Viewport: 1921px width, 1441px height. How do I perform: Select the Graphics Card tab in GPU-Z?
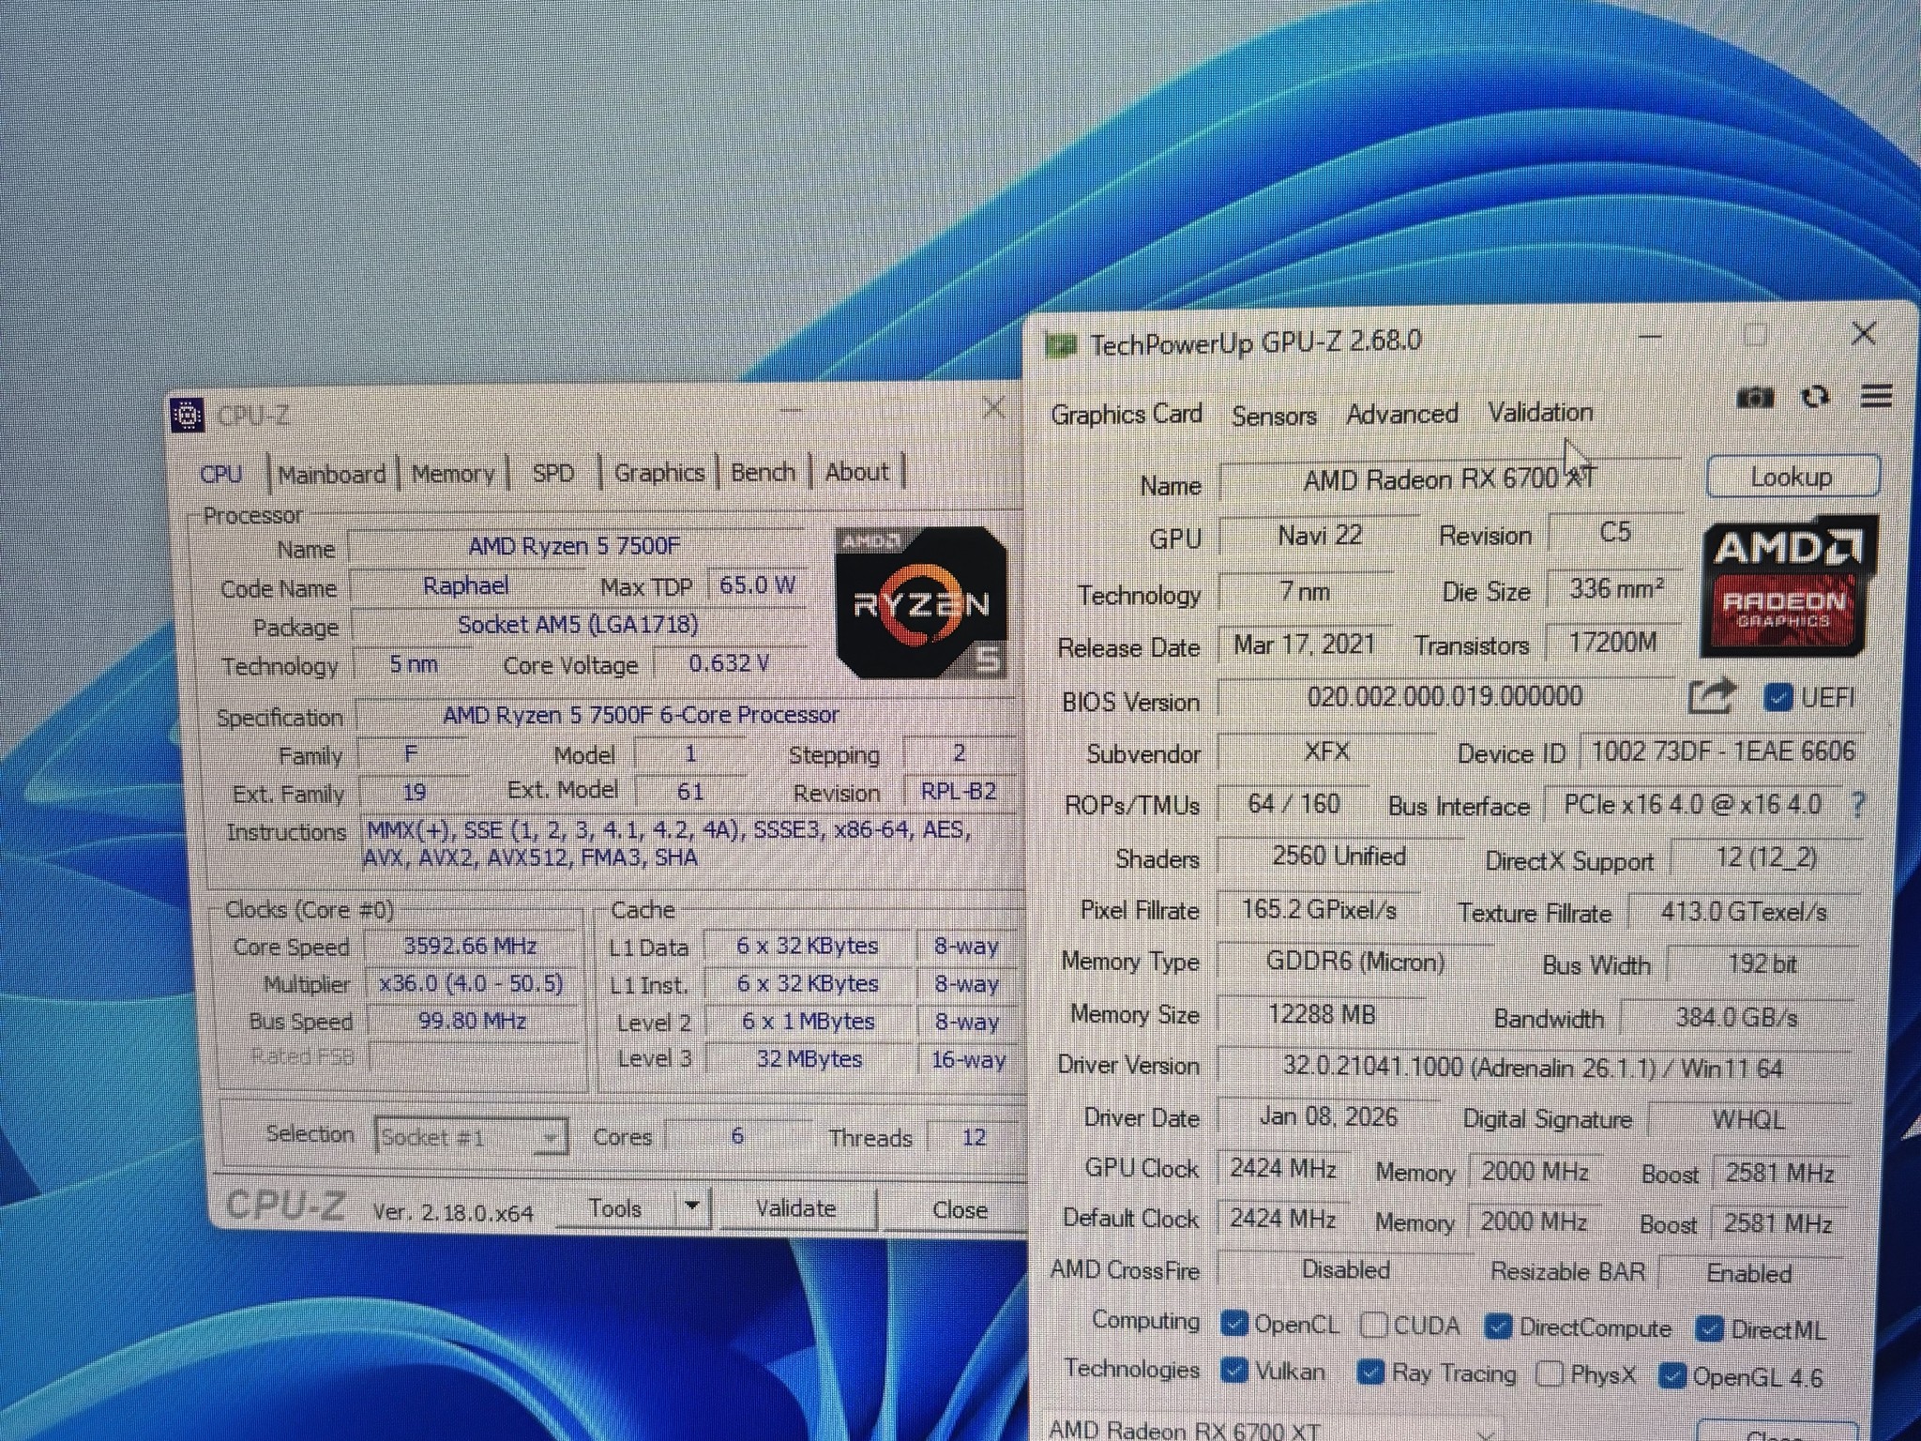coord(1126,414)
